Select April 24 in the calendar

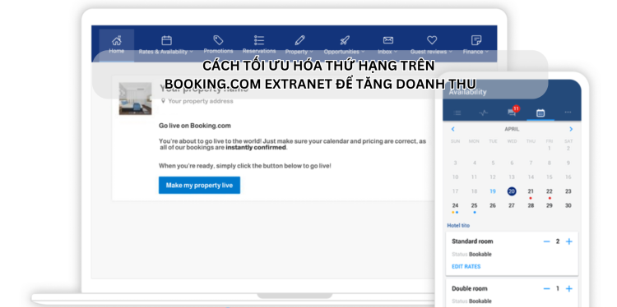click(455, 205)
